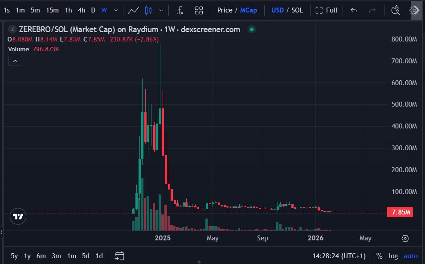
Task: Open the time axis settings icon
Action: 405,238
